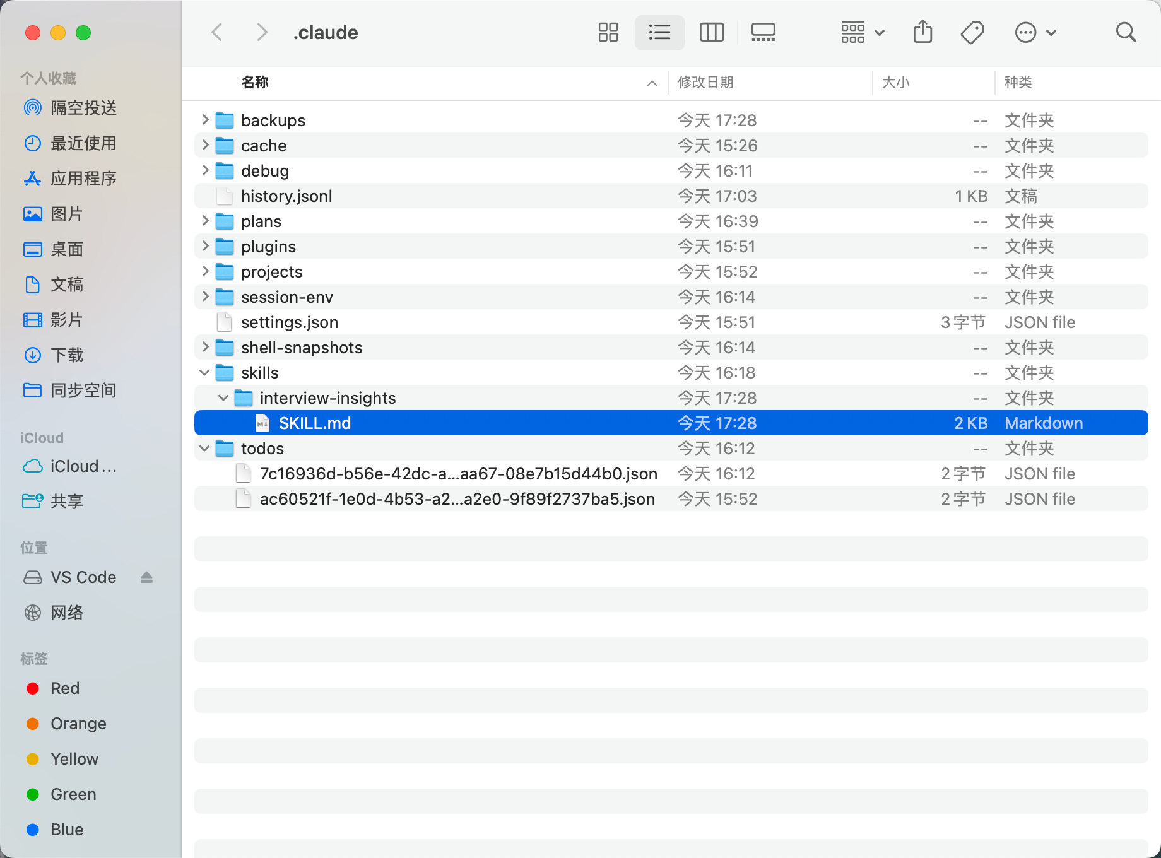Image resolution: width=1161 pixels, height=858 pixels.
Task: Collapse the skills folder
Action: coord(204,373)
